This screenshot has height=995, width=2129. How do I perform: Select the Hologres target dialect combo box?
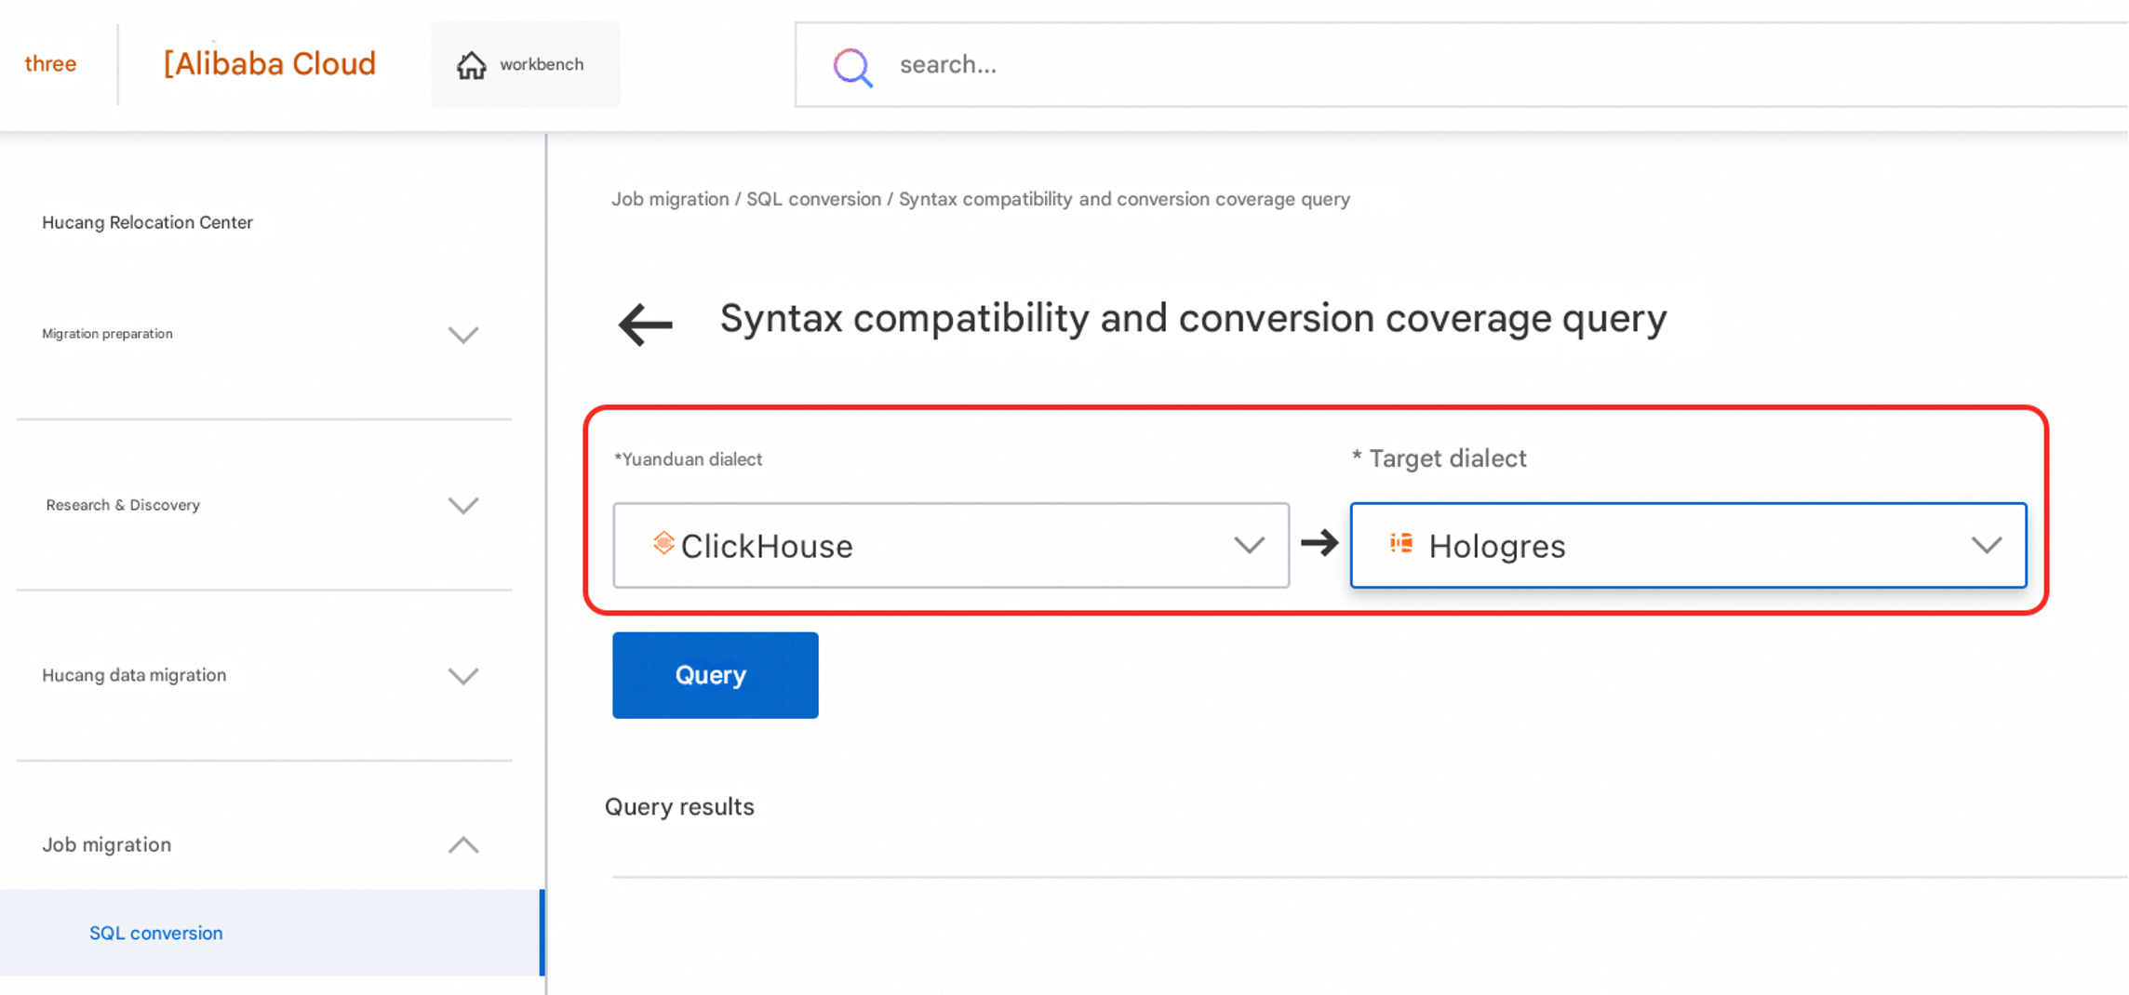point(1688,545)
